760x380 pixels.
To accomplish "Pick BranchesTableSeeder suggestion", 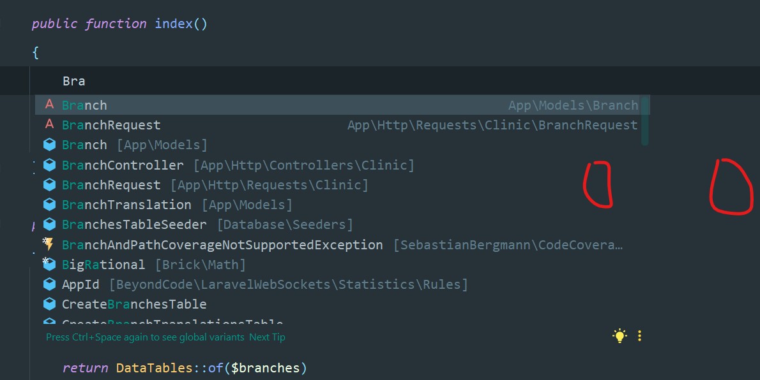I will 342,224.
